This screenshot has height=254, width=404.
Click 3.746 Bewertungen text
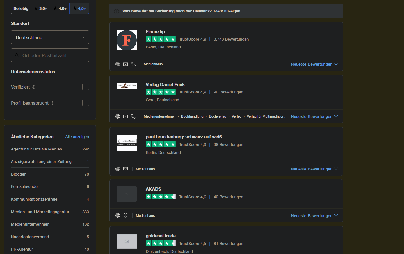pos(231,39)
